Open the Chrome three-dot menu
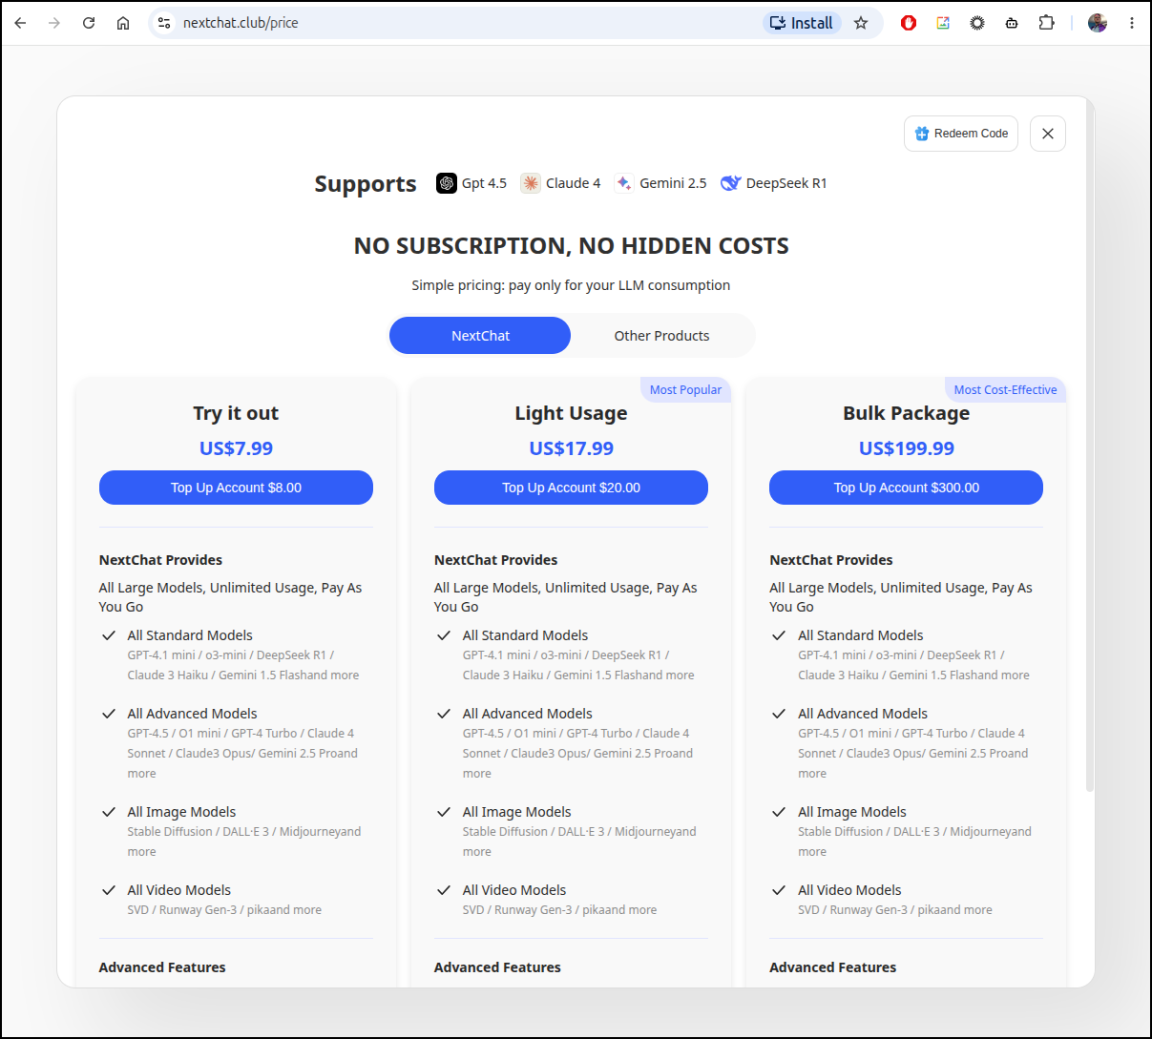Viewport: 1152px width, 1039px height. 1132,23
